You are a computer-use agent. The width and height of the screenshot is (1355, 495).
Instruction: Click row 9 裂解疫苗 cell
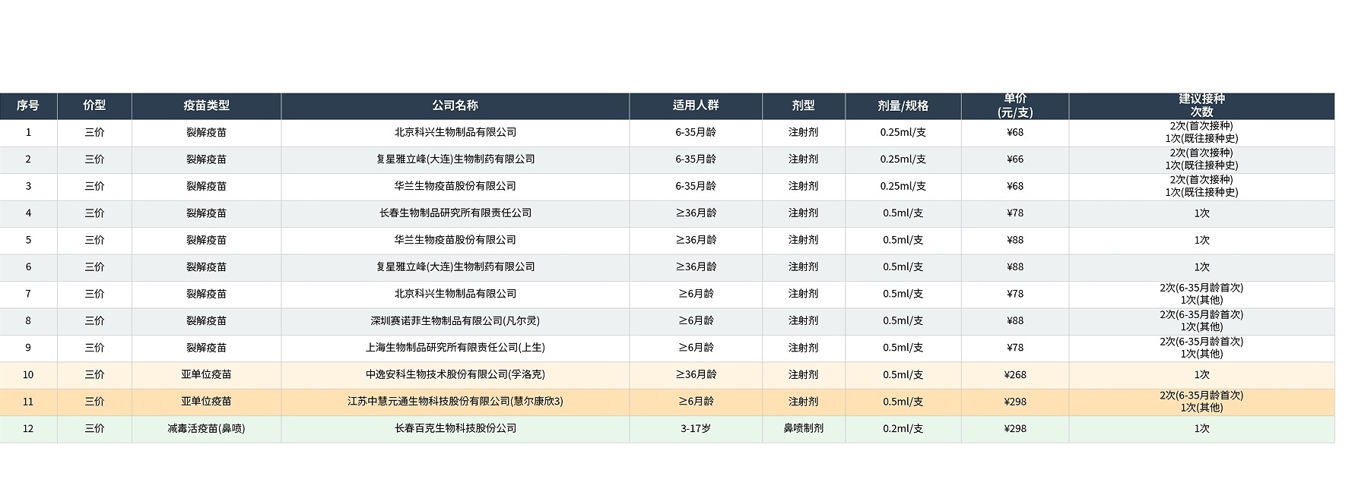point(206,348)
